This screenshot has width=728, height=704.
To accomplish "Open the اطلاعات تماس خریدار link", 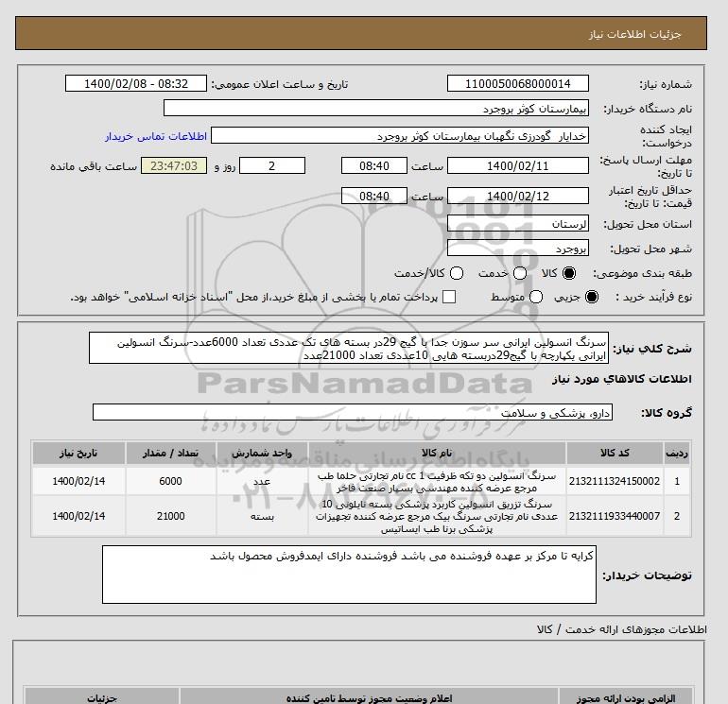I will point(156,136).
